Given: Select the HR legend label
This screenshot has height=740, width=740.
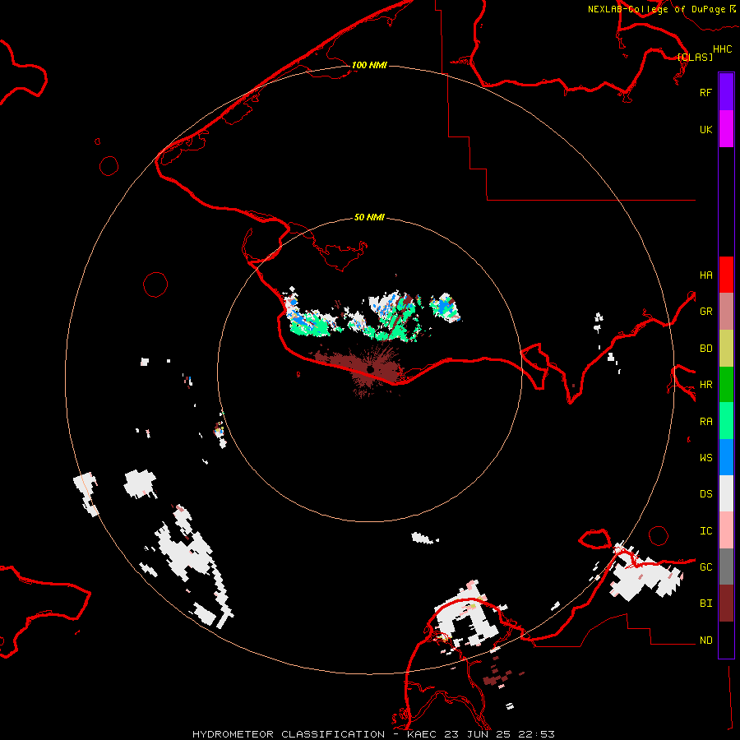Looking at the screenshot, I should click(x=705, y=385).
